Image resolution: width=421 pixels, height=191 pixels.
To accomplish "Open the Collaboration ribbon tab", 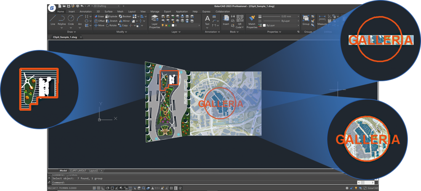I will 223,11.
